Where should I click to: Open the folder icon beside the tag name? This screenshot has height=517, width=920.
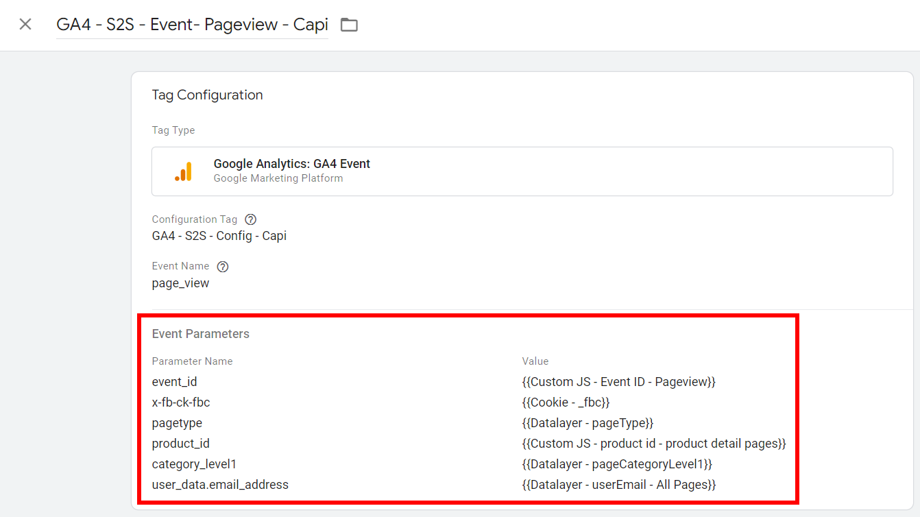click(x=350, y=25)
